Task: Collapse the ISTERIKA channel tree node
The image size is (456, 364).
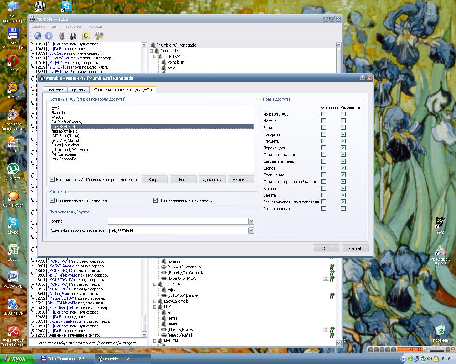Action: click(155, 284)
